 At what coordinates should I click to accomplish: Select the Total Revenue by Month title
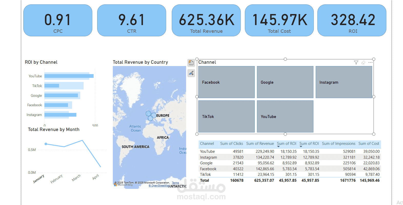[54, 130]
